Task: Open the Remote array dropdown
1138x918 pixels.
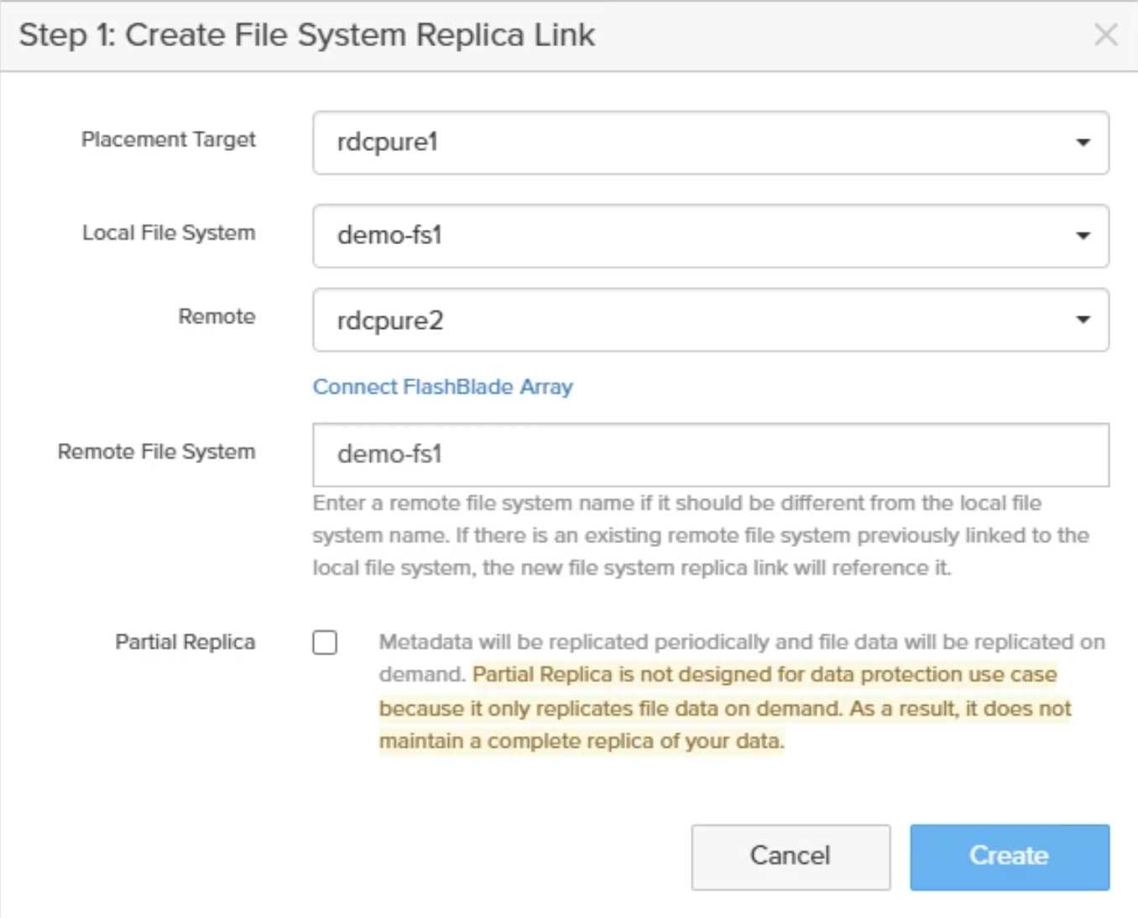Action: coord(709,318)
